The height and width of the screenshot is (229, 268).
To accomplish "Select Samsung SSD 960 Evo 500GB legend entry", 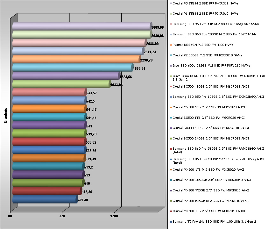I will pyautogui.click(x=214, y=34).
